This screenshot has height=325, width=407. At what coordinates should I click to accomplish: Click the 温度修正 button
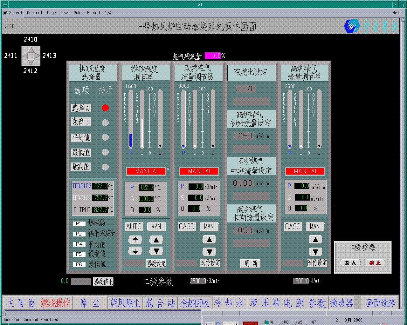(x=103, y=282)
